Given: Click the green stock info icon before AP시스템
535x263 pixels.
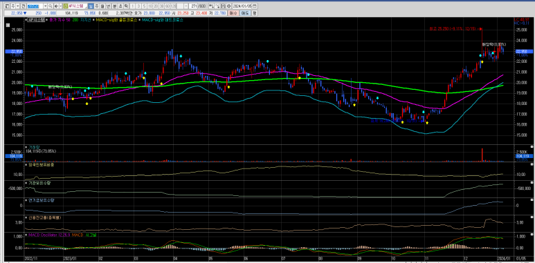Looking at the screenshot, I should [x=66, y=6].
